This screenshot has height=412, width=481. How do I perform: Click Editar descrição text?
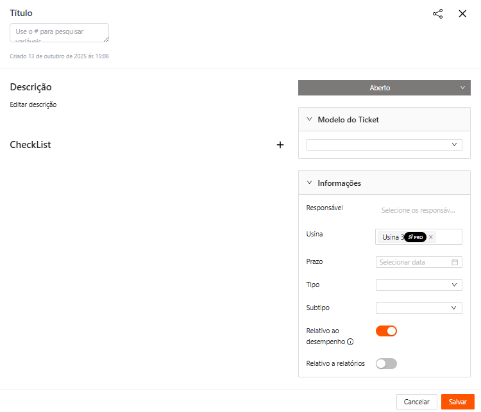(x=33, y=104)
